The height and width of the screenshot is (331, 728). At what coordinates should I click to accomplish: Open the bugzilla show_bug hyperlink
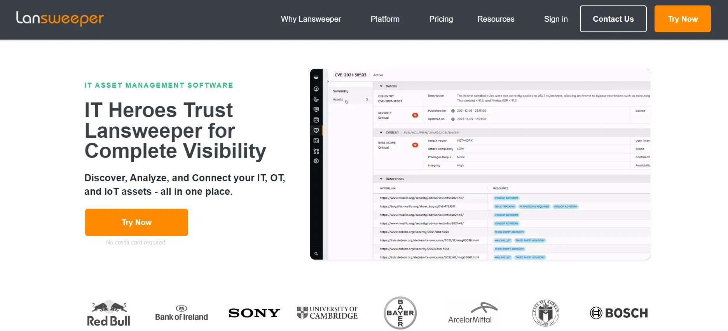coord(417,206)
